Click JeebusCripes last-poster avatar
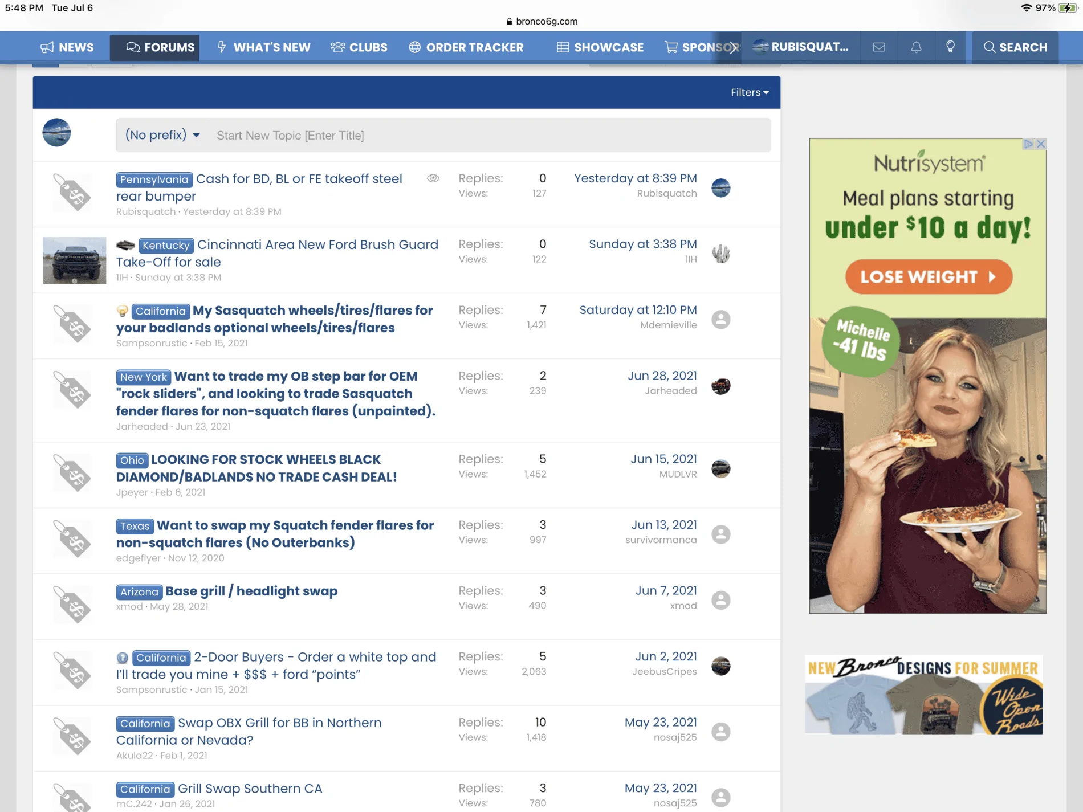 [x=721, y=666]
